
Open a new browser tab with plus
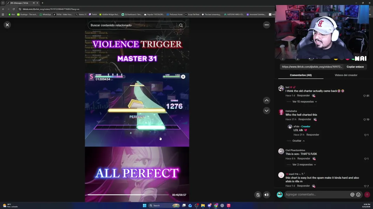click(x=42, y=3)
